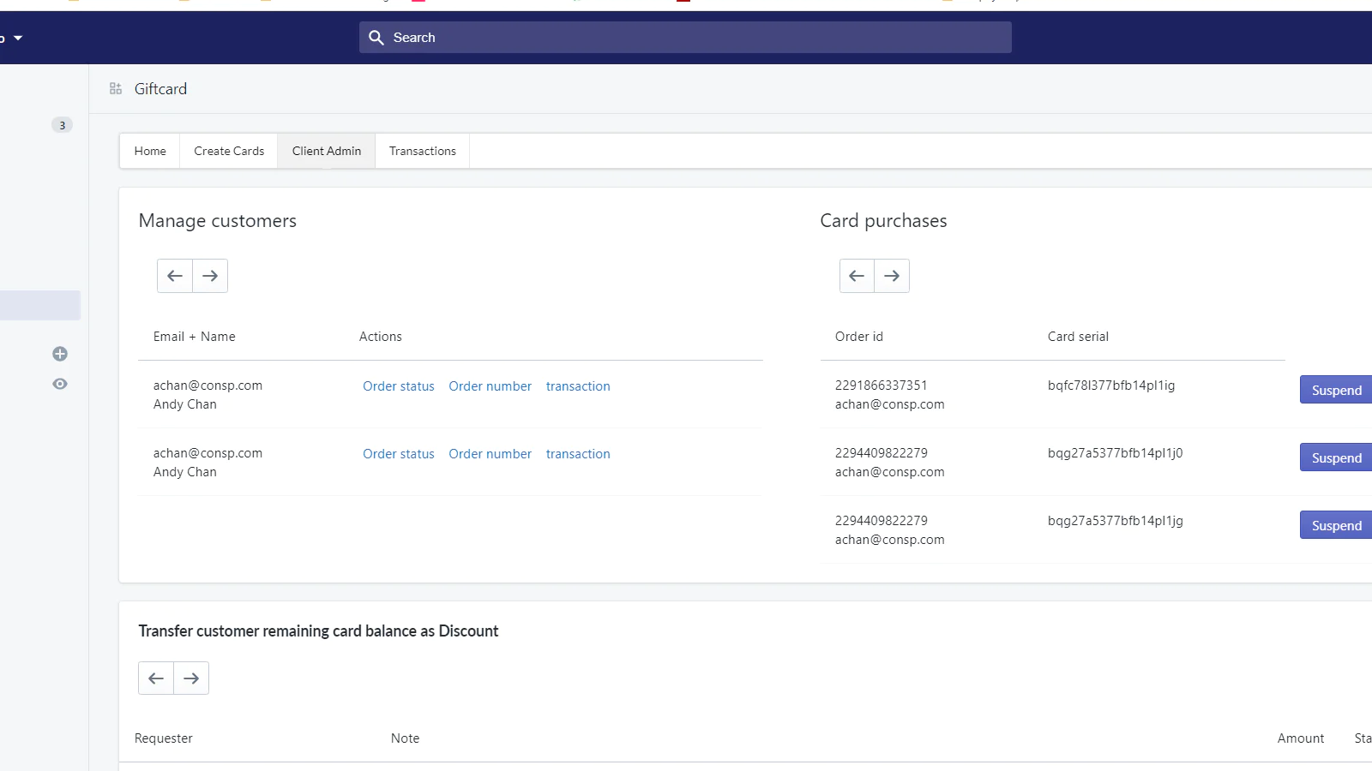This screenshot has height=771, width=1372.
Task: Suspend card bqfc78l377bfb14pl1ig
Action: point(1335,390)
